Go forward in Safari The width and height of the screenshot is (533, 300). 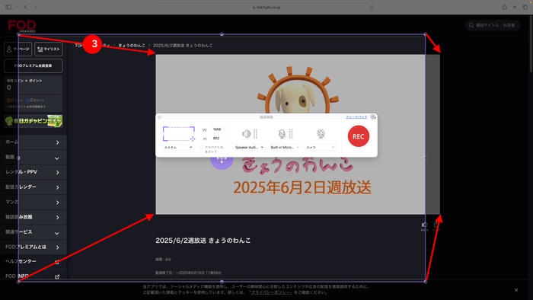tap(35, 7)
